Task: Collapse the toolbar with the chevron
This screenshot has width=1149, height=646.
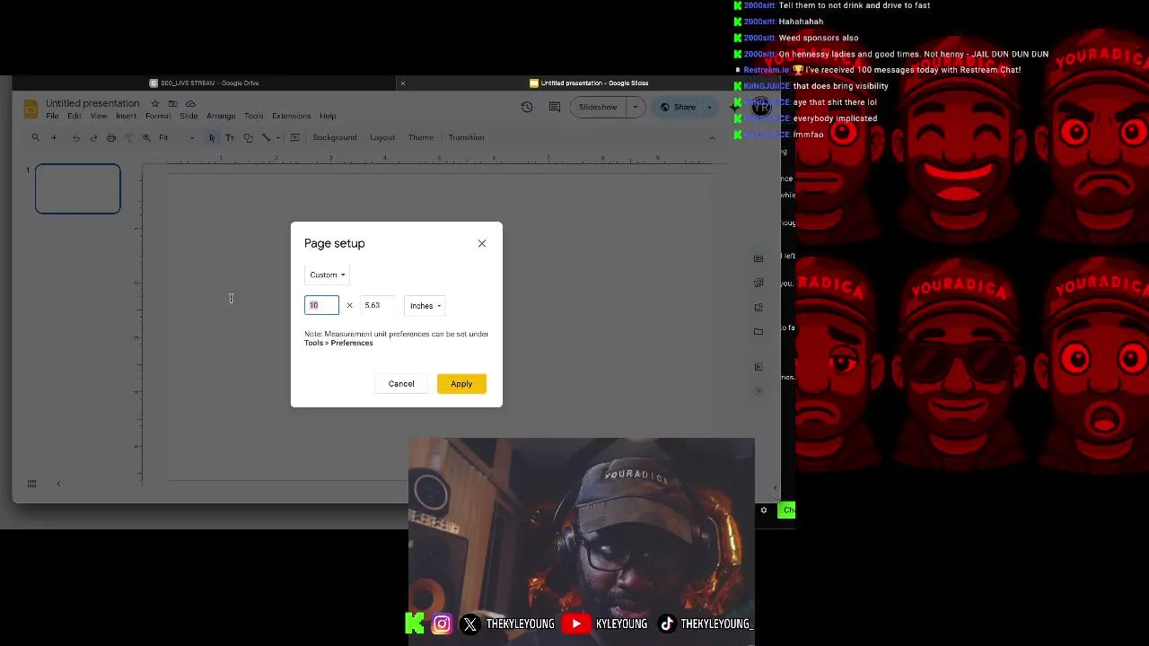Action: pos(713,137)
